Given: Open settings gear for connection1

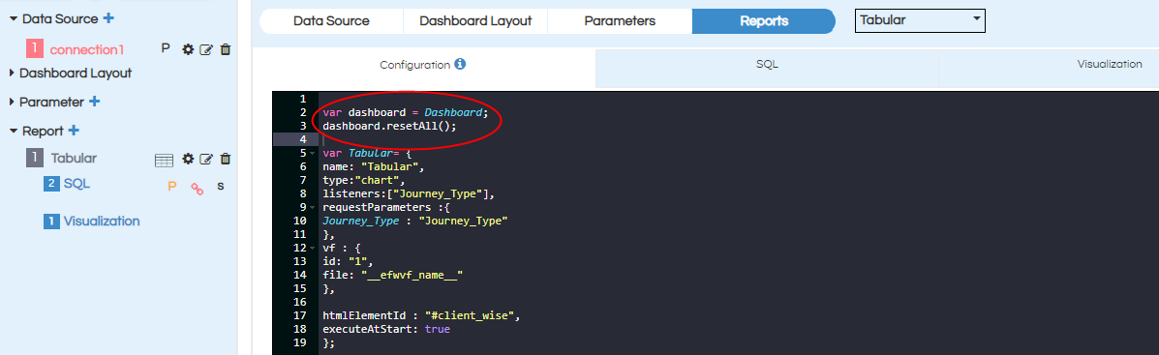Looking at the screenshot, I should click(x=188, y=49).
